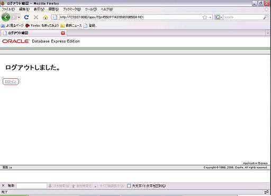Reload the page with the blue refresh icon
Viewport: 271px width, 196px height.
click(26, 17)
